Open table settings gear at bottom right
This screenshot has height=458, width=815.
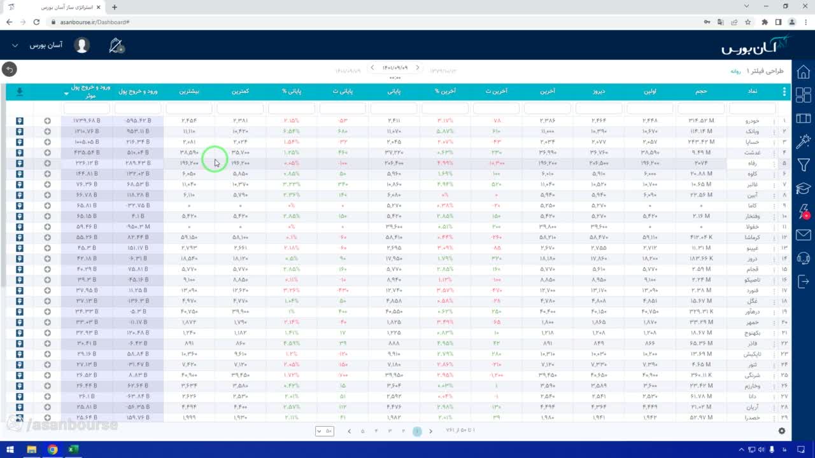[782, 431]
